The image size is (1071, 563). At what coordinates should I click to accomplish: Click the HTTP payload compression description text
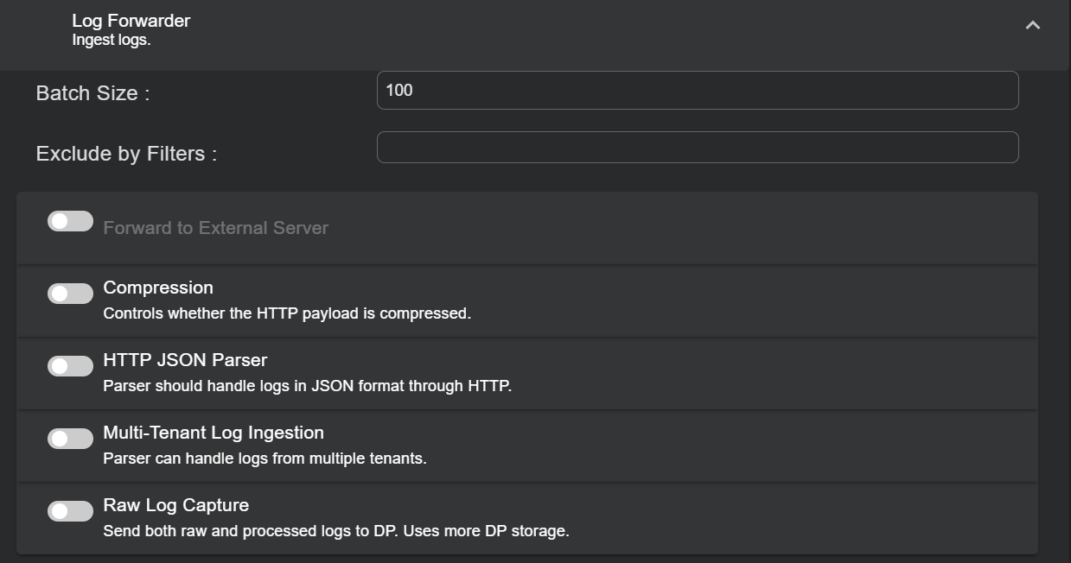286,313
